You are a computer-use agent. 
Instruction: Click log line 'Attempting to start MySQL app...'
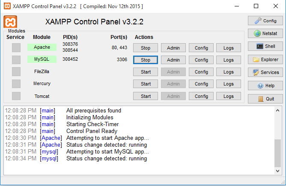click(107, 151)
